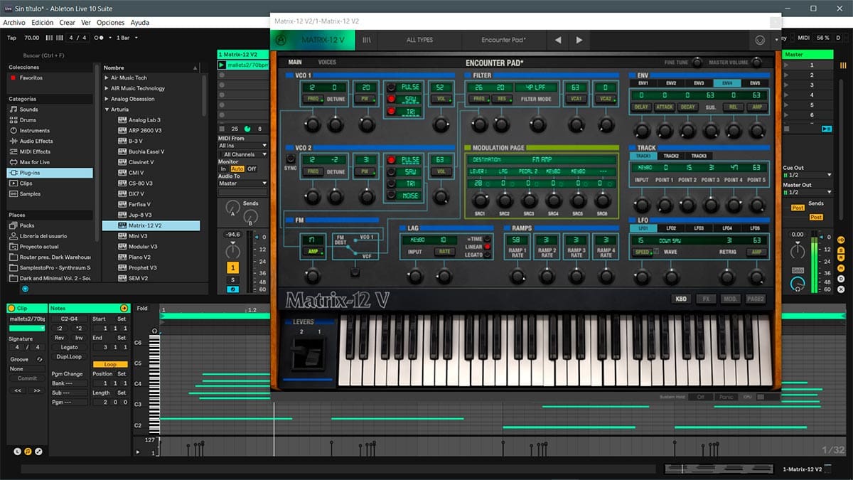The image size is (853, 480).
Task: Open the Sounds category icon
Action: [x=13, y=110]
